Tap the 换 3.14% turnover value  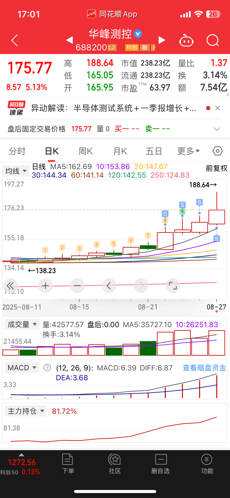(x=215, y=75)
